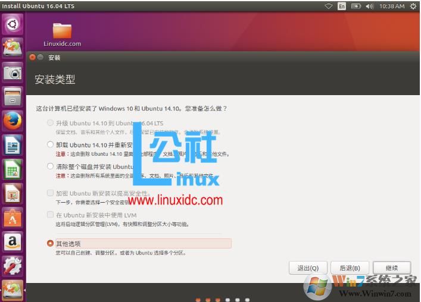
Task: Select the running installer icon at launcher bottom
Action: click(x=13, y=290)
